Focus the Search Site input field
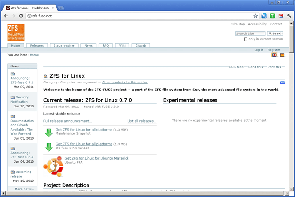Viewport: 295px width, 197px height. (x=250, y=33)
